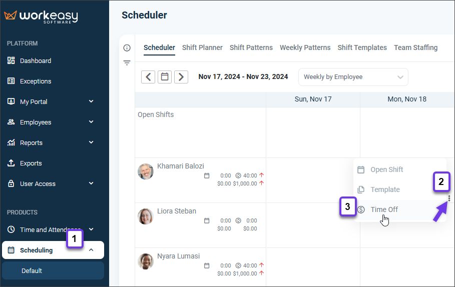455x287 pixels.
Task: Click the info circle icon
Action: click(127, 48)
